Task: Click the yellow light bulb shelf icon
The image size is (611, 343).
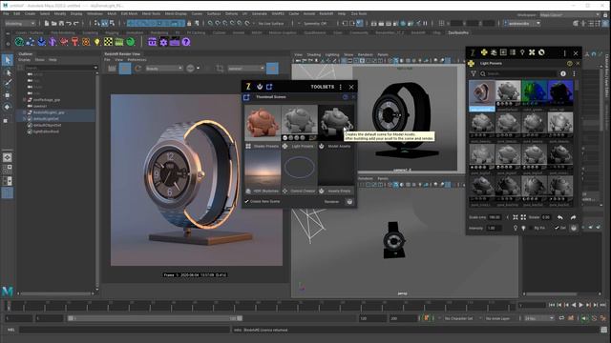Action: point(96,42)
